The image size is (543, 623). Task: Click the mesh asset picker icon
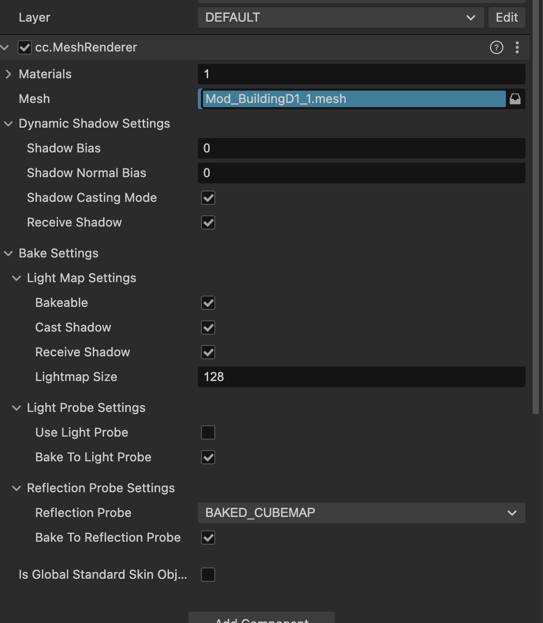click(x=515, y=99)
